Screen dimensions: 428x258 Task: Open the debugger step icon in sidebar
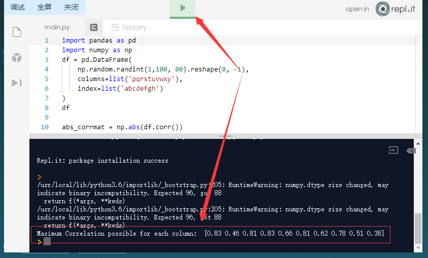tap(17, 83)
